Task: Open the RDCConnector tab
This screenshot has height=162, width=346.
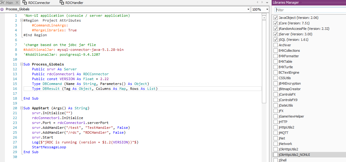Action: pyautogui.click(x=39, y=3)
